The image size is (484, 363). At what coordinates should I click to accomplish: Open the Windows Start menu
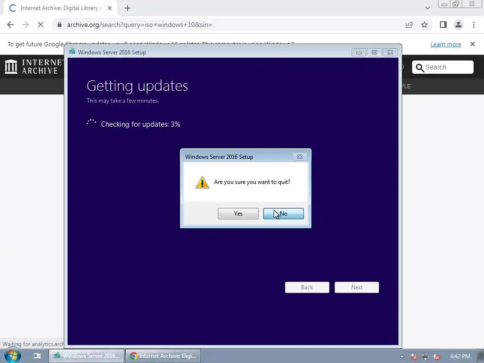pyautogui.click(x=12, y=355)
